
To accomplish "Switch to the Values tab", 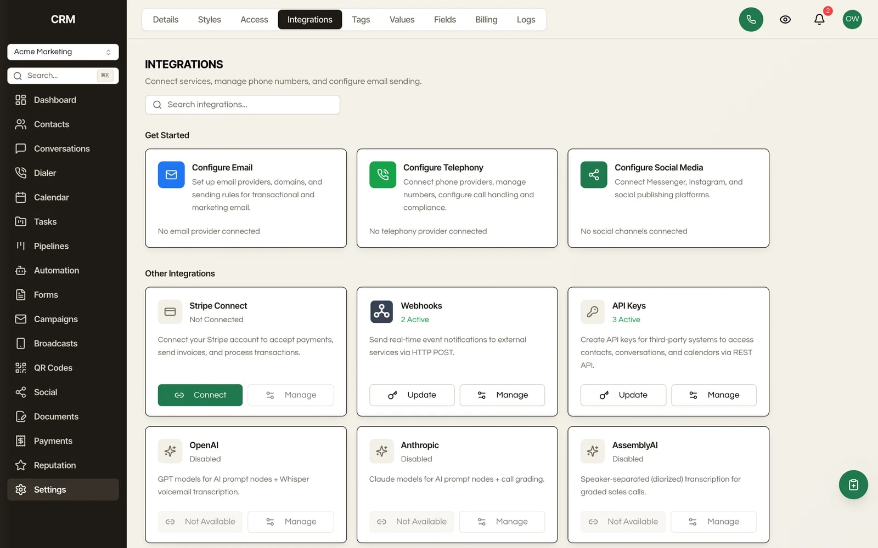I will click(x=402, y=20).
